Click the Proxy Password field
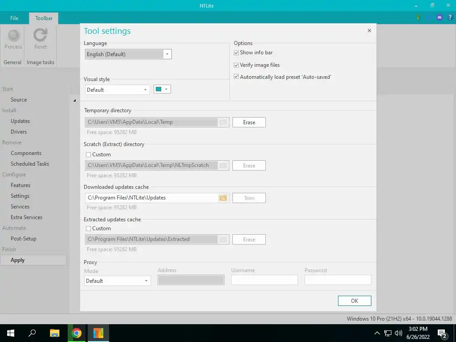The height and width of the screenshot is (342, 456). [x=338, y=280]
